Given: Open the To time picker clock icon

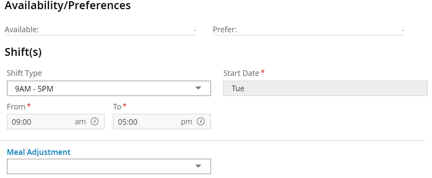Looking at the screenshot, I should coord(201,122).
